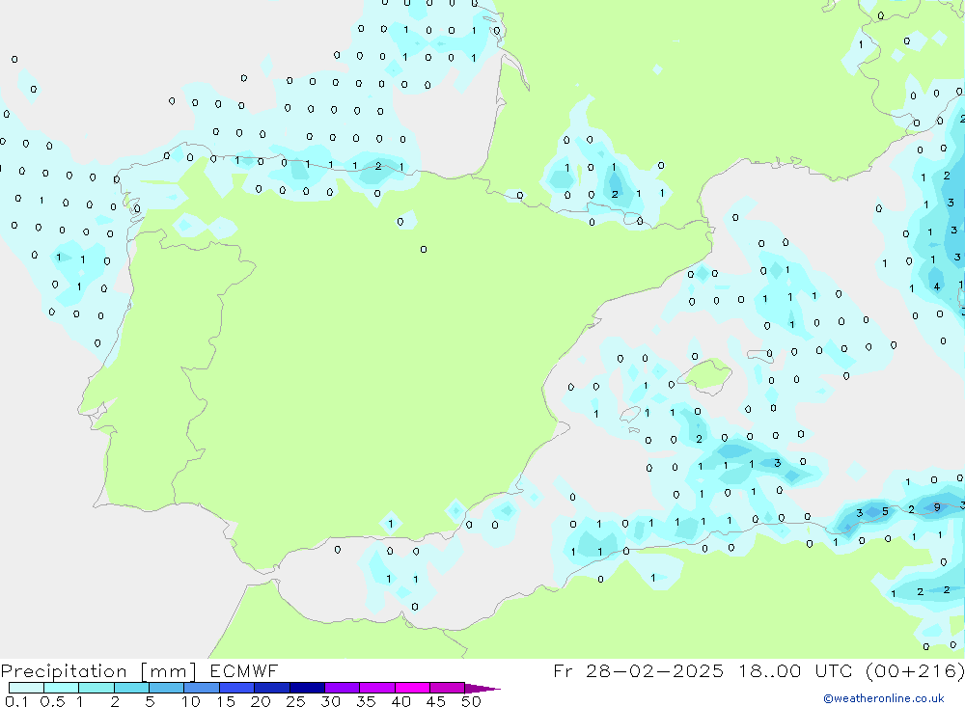Screen dimensions: 965x707
Task: Select the 45–50 mm legend swatch
Action: pyautogui.click(x=447, y=688)
